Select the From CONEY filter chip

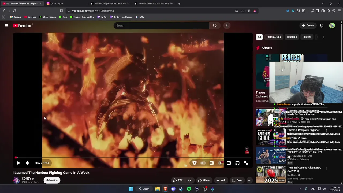(274, 37)
